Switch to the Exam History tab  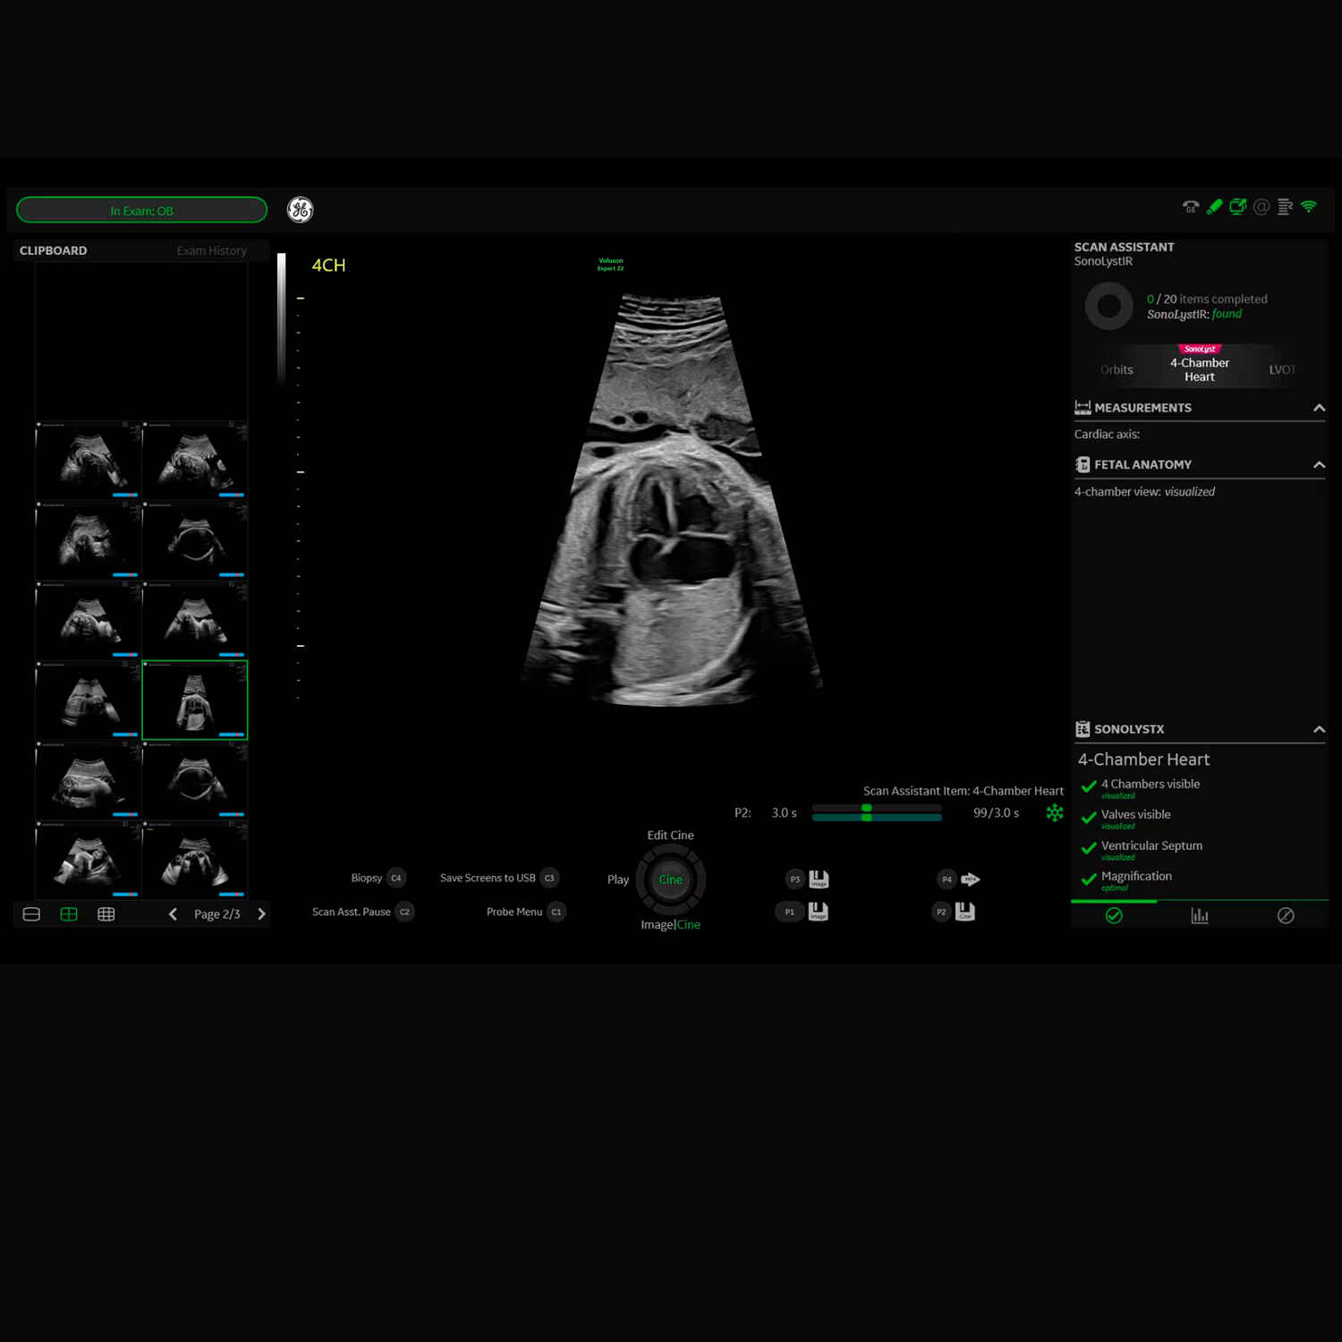211,251
